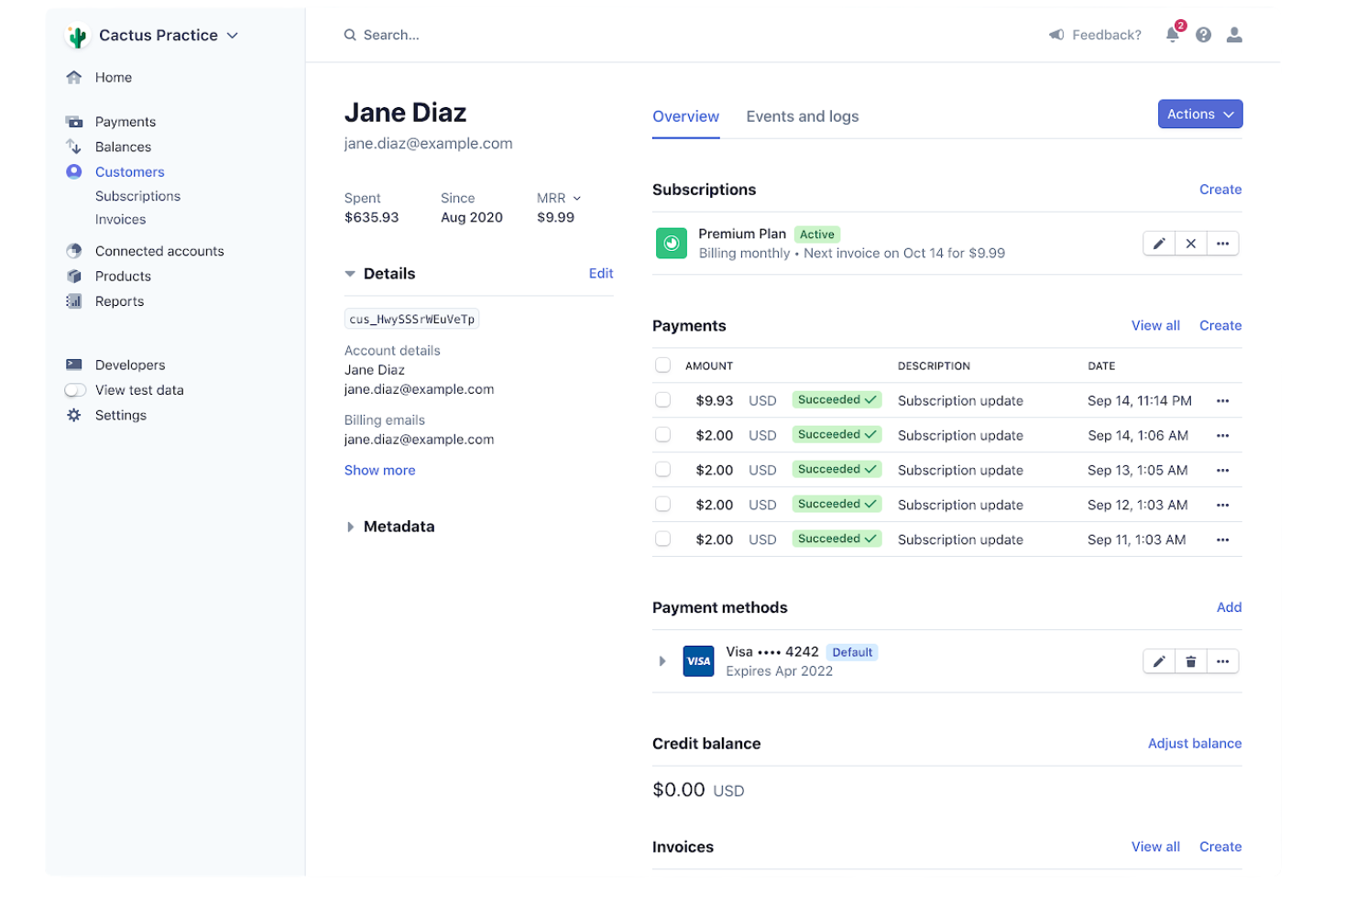Open the notifications bell
Viewport: 1356px width, 904px height.
point(1172,34)
